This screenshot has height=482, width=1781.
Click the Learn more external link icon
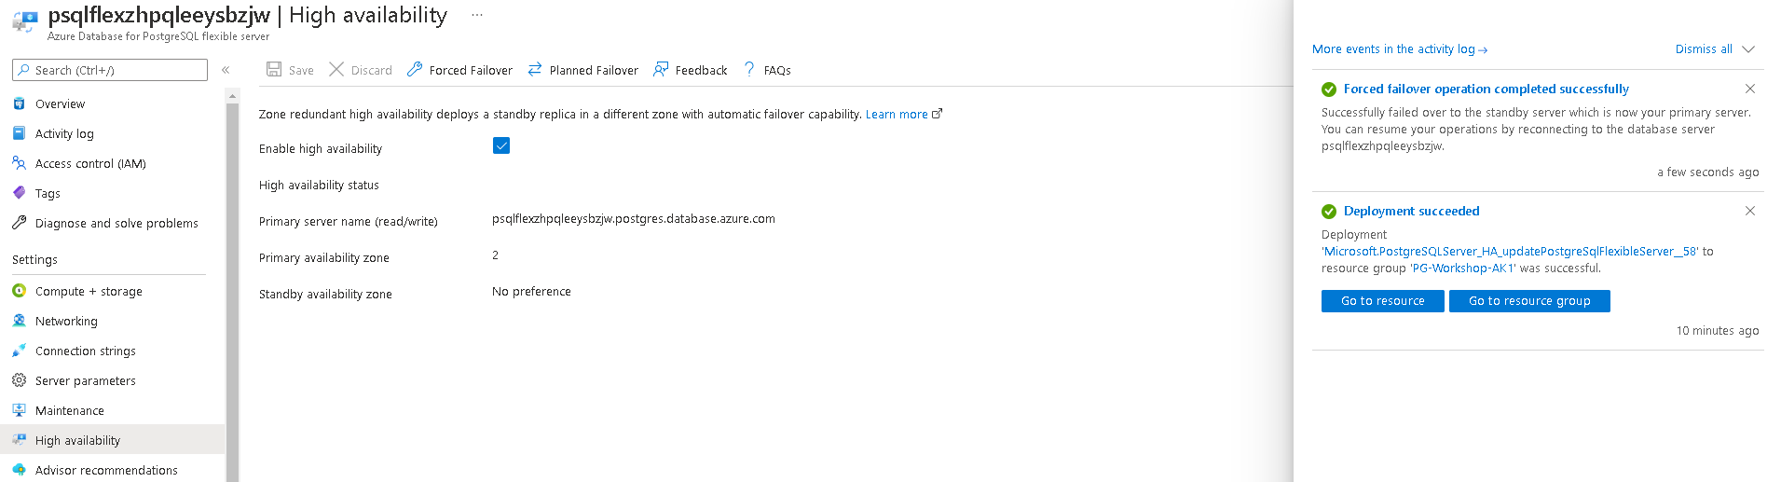pyautogui.click(x=938, y=114)
